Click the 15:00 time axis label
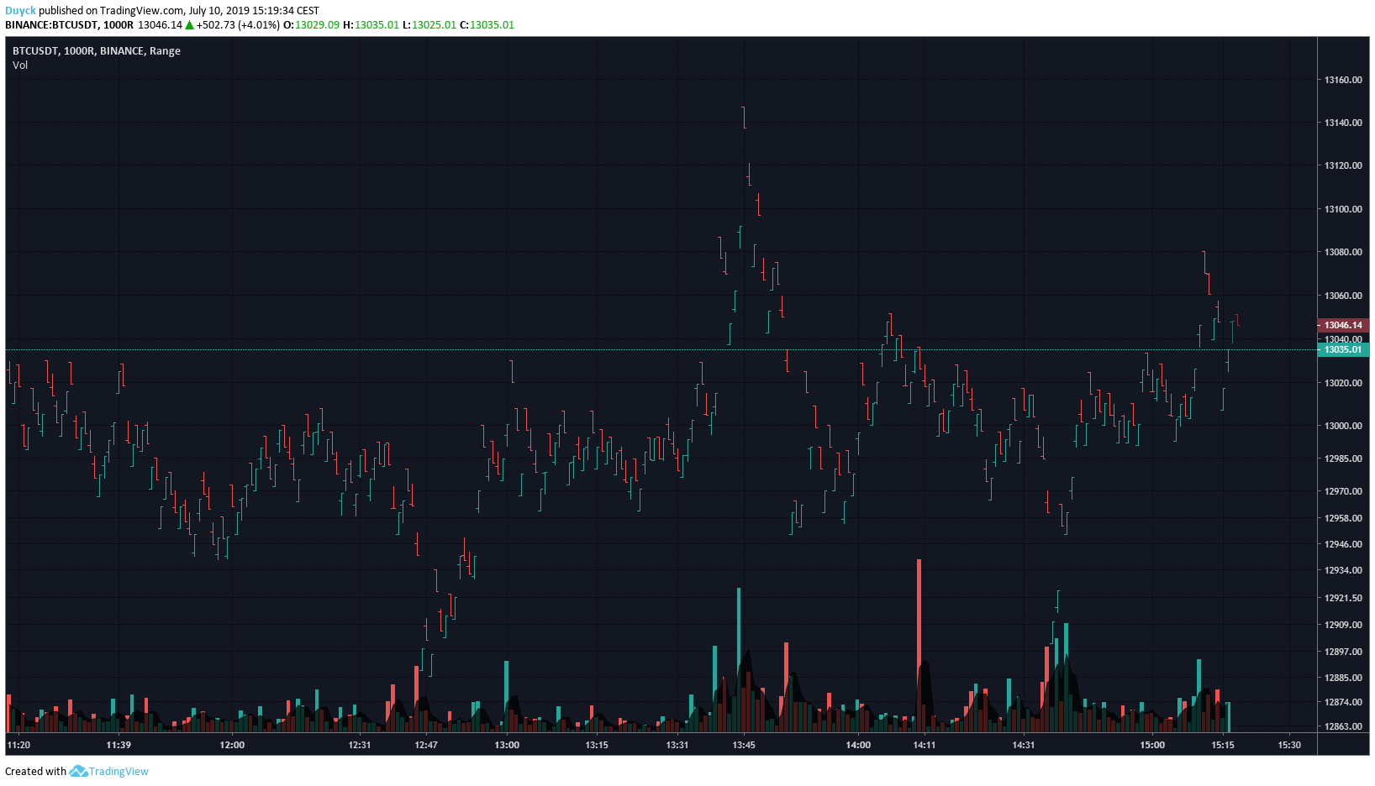The height and width of the screenshot is (786, 1375). [1152, 745]
